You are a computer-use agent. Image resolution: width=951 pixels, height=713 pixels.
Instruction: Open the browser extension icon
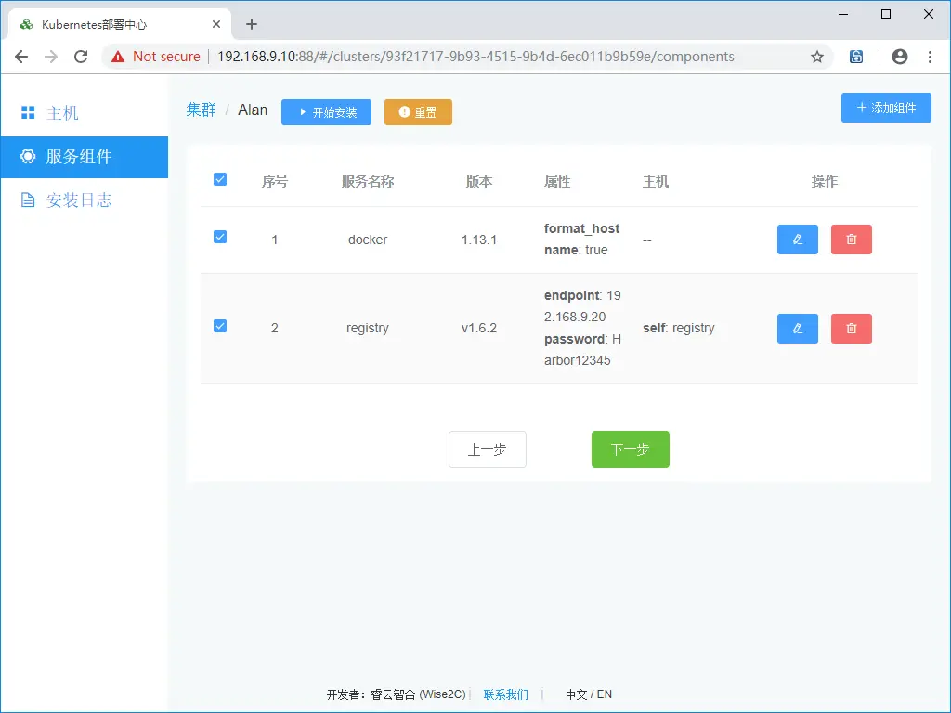pyautogui.click(x=855, y=57)
